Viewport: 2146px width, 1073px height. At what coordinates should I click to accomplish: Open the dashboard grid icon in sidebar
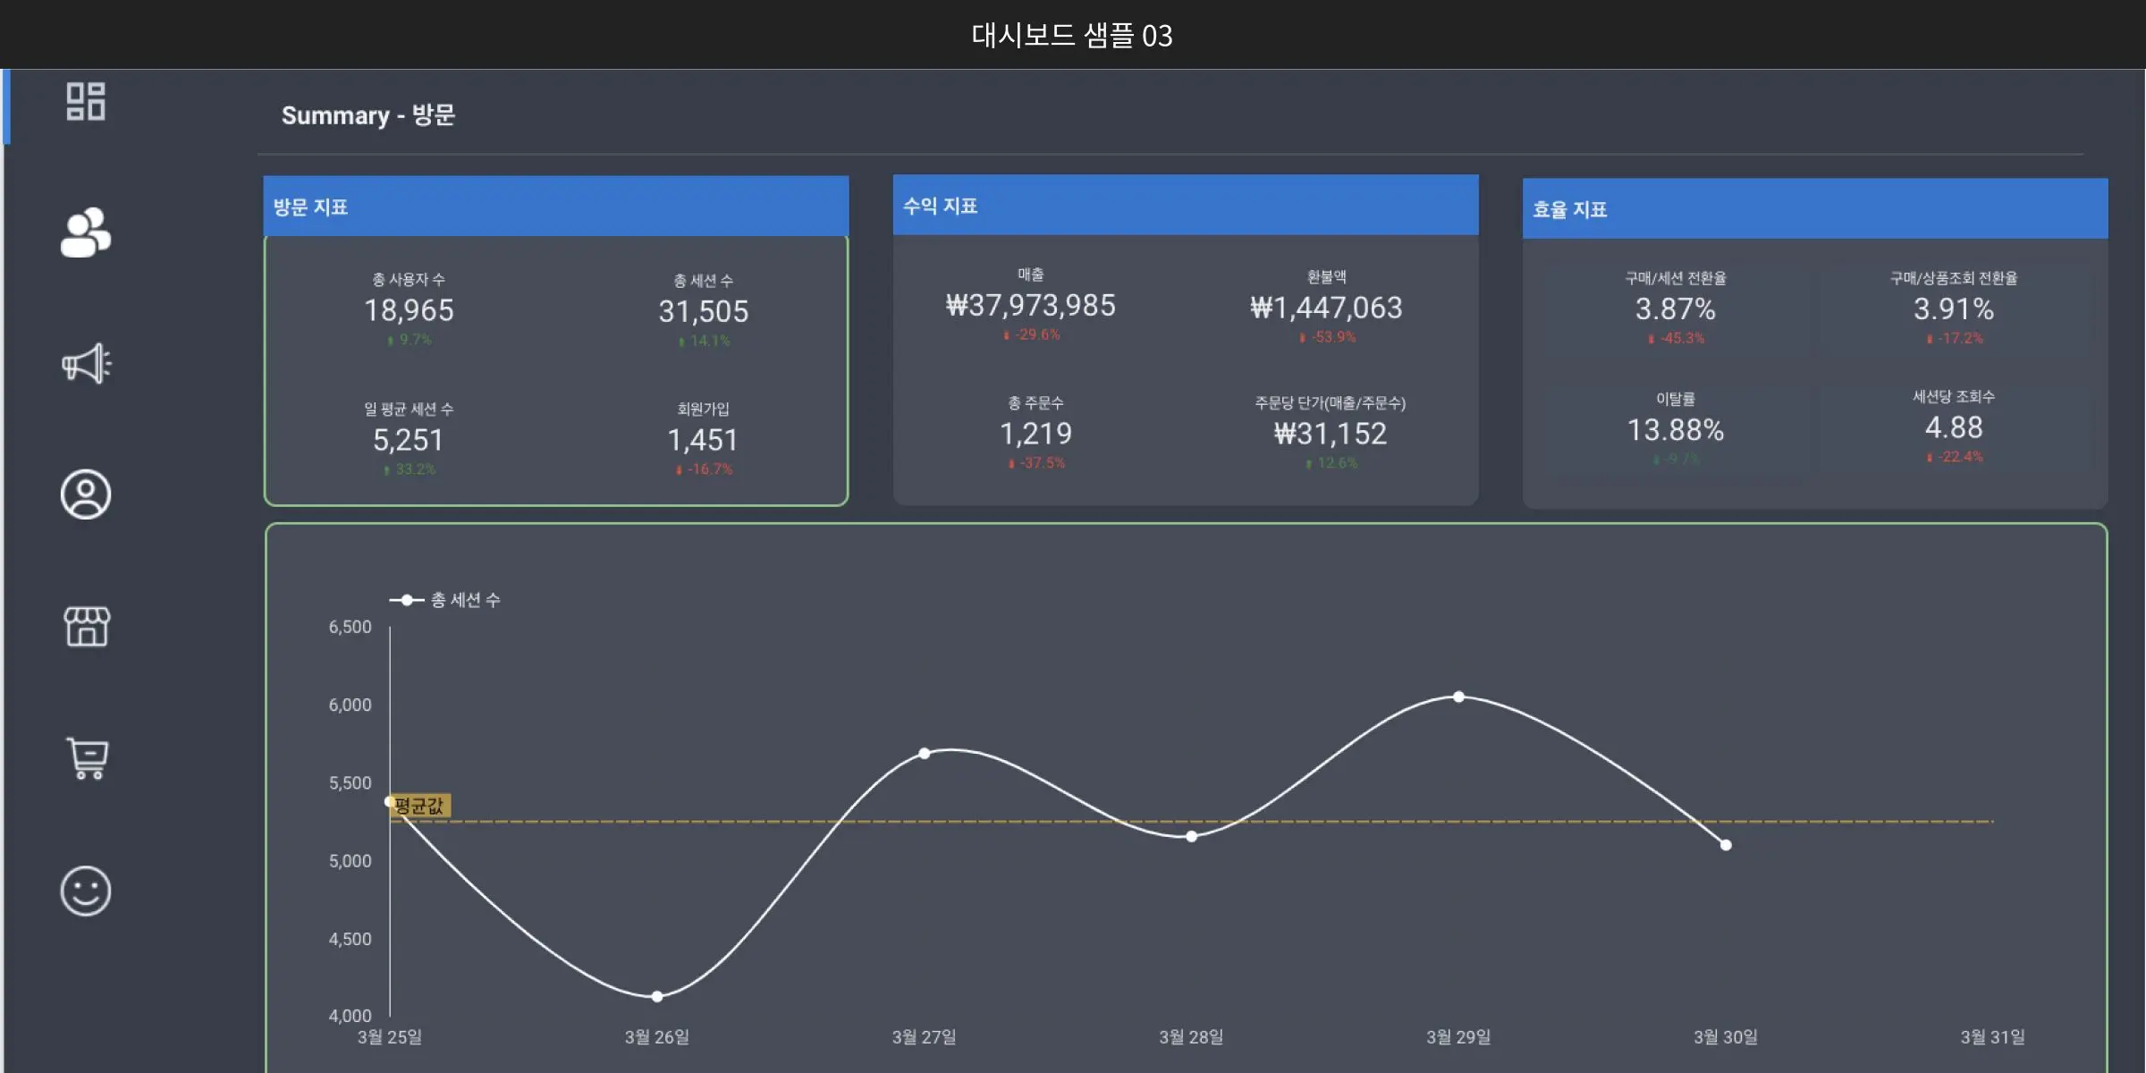(86, 101)
